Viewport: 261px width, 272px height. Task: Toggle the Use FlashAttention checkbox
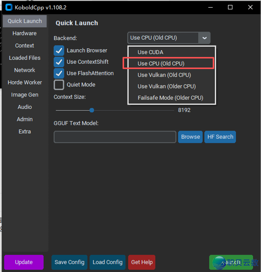tap(59, 73)
